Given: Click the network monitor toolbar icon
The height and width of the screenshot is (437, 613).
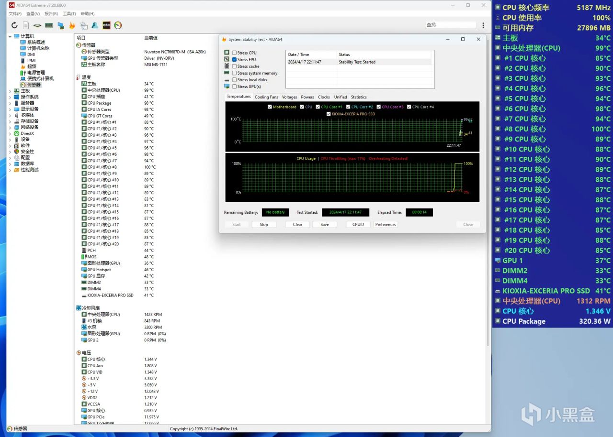Looking at the screenshot, I should point(61,25).
